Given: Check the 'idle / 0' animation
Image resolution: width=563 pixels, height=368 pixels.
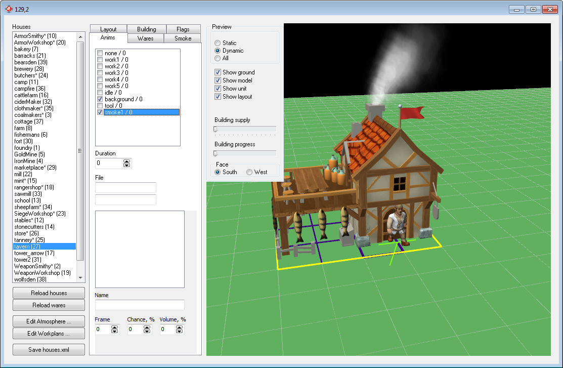Looking at the screenshot, I should (100, 92).
